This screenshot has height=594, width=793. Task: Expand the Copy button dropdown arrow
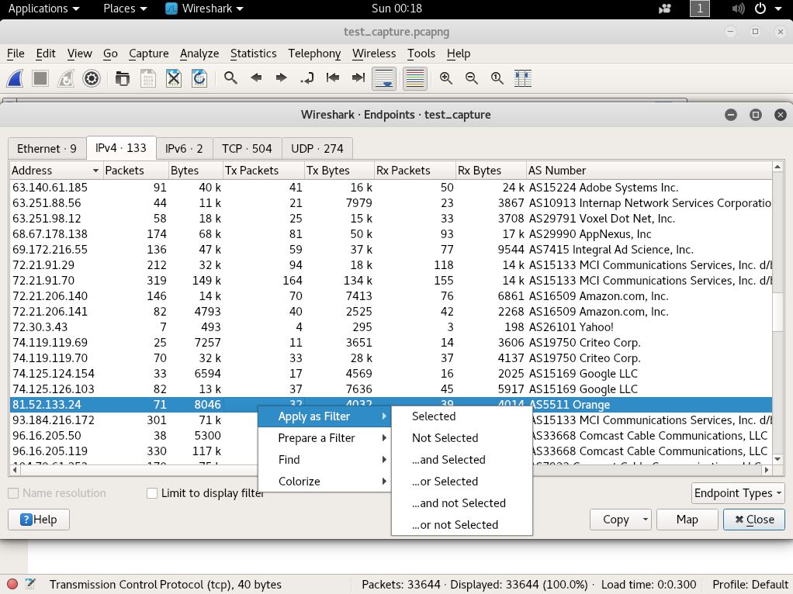pos(646,520)
